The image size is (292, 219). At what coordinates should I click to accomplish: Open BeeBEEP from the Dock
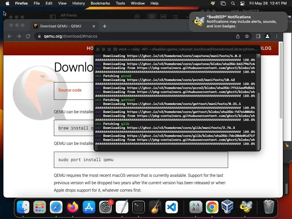246,207
